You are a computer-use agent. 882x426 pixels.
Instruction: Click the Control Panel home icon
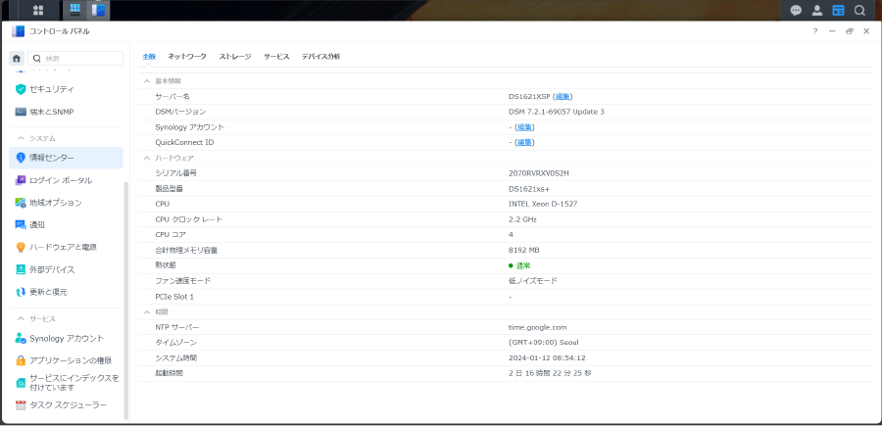tap(17, 58)
